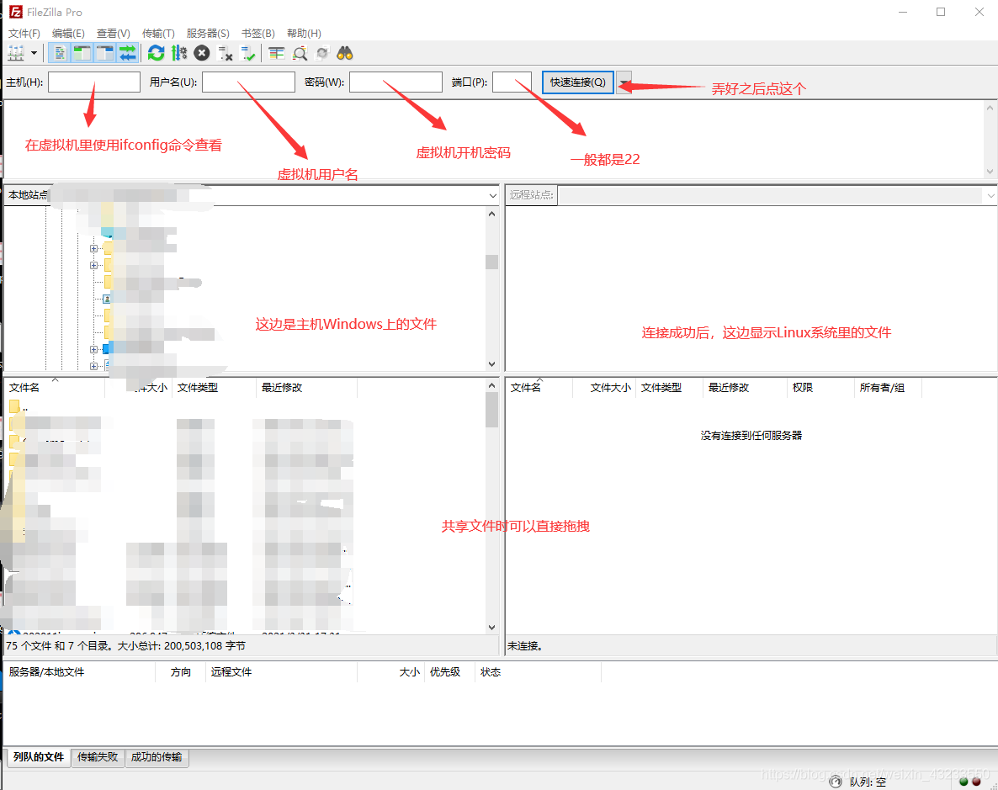This screenshot has height=790, width=998.
Task: Click the 远程文件 queue column header
Action: coord(281,672)
